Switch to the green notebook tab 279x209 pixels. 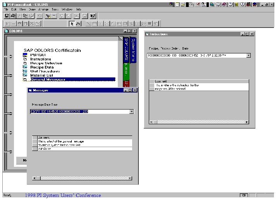[x=126, y=72]
